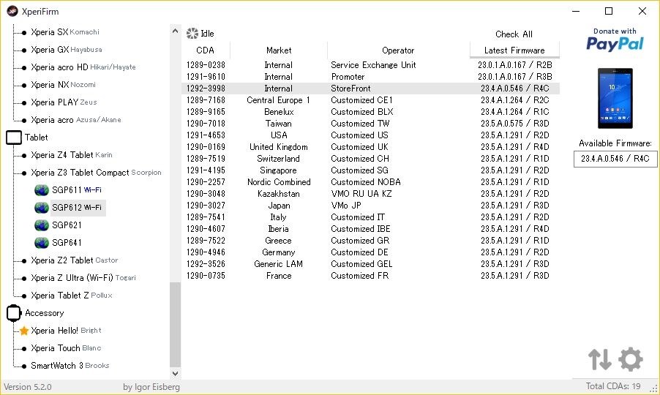Image resolution: width=660 pixels, height=395 pixels.
Task: Select the Germany Customized DE row
Action: [370, 252]
